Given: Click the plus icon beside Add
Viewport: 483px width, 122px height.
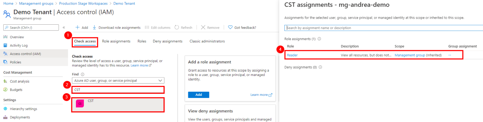Looking at the screenshot, I should [x=77, y=27].
